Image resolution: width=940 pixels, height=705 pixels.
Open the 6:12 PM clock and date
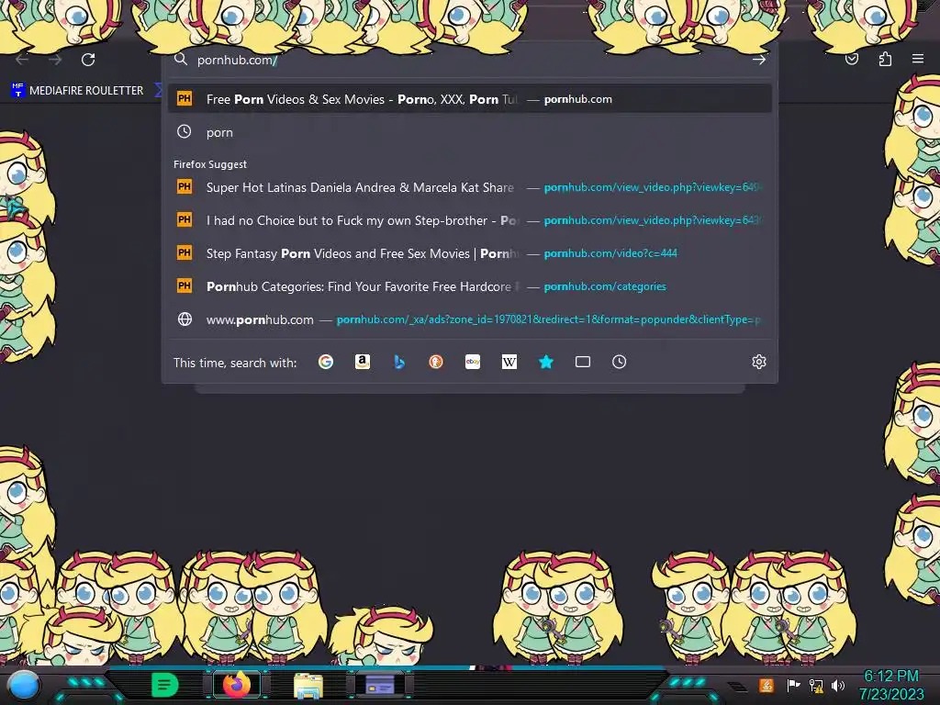click(x=891, y=685)
